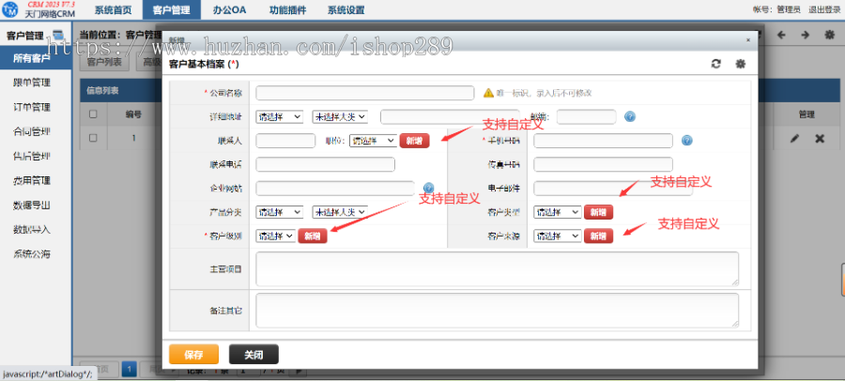Click the X delete icon in row 1
The image size is (845, 381).
(x=820, y=139)
